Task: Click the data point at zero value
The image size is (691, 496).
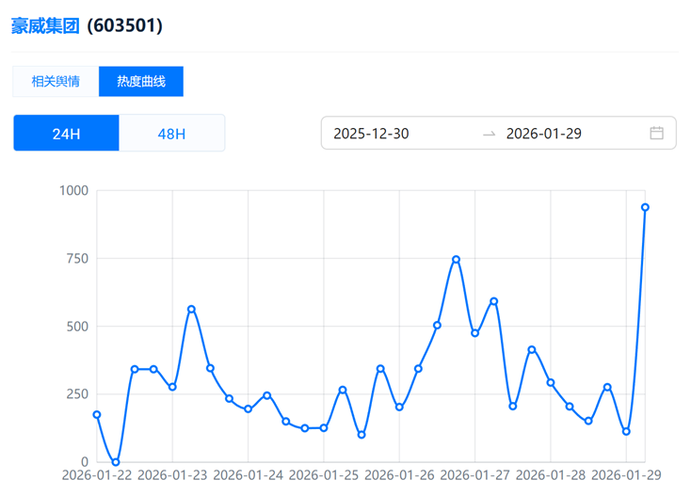Action: click(x=116, y=462)
